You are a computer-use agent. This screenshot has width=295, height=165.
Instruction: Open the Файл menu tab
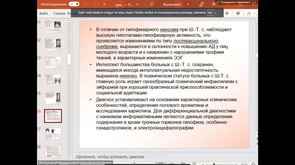click(x=44, y=13)
